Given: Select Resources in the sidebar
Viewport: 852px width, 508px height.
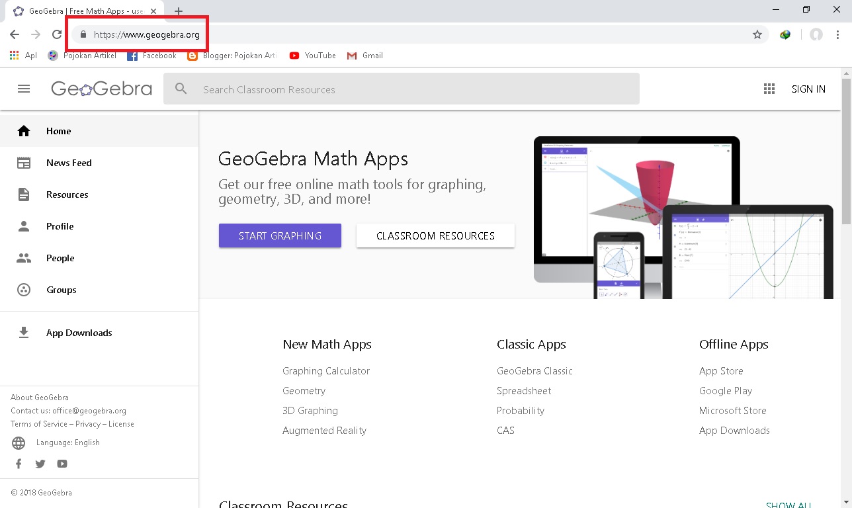Looking at the screenshot, I should pyautogui.click(x=99, y=194).
